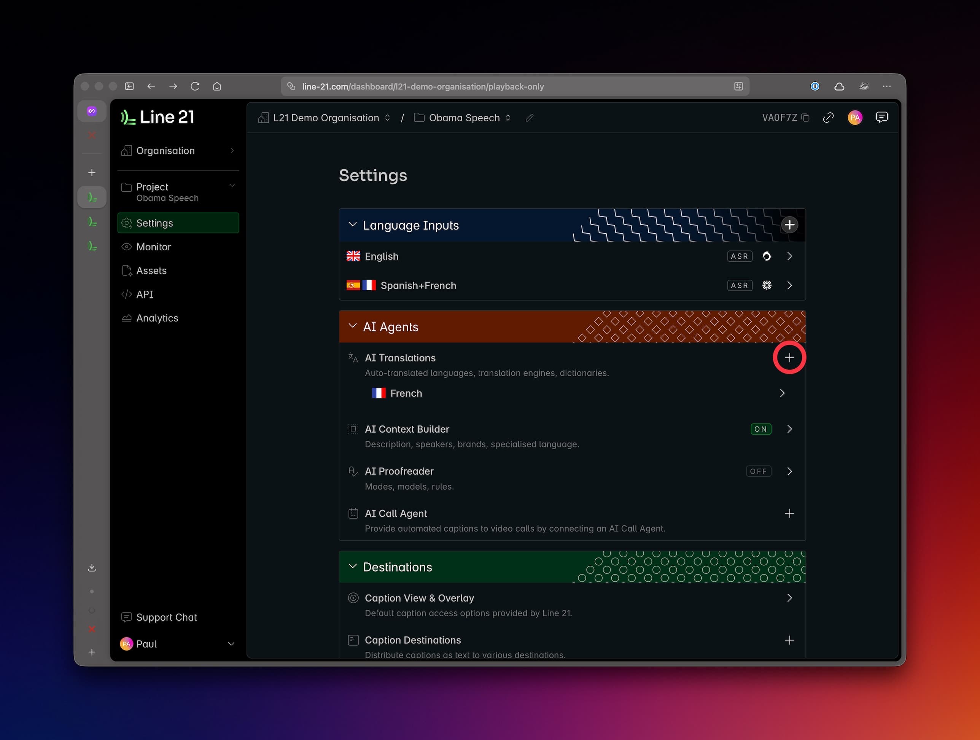This screenshot has height=740, width=980.
Task: Click the share link icon in header
Action: pos(828,118)
